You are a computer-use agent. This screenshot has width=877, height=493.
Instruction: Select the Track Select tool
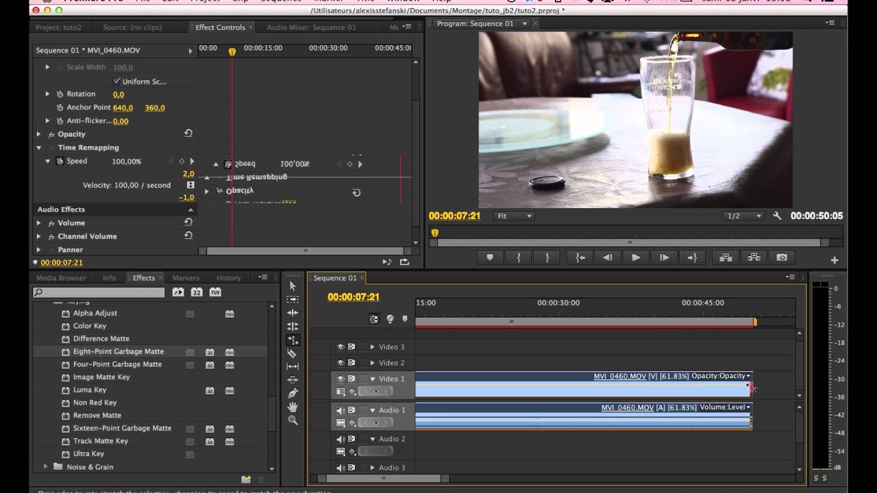(293, 299)
